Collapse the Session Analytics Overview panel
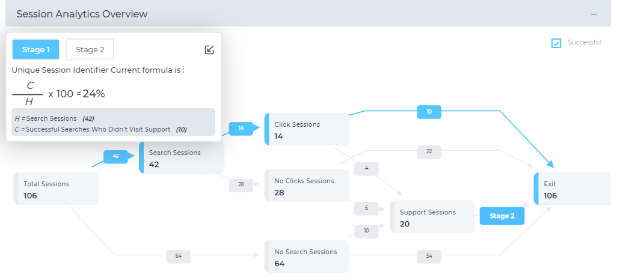 [x=594, y=14]
